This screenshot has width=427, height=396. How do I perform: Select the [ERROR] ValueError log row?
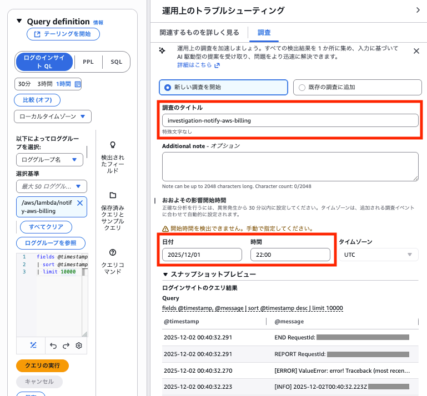point(290,370)
